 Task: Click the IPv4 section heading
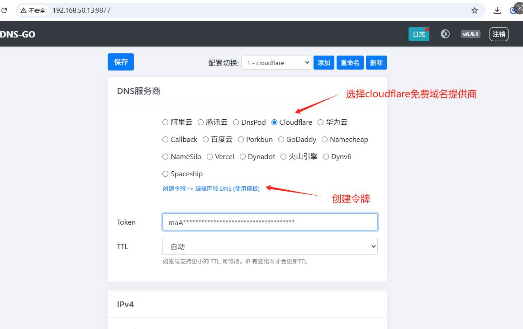(x=125, y=304)
